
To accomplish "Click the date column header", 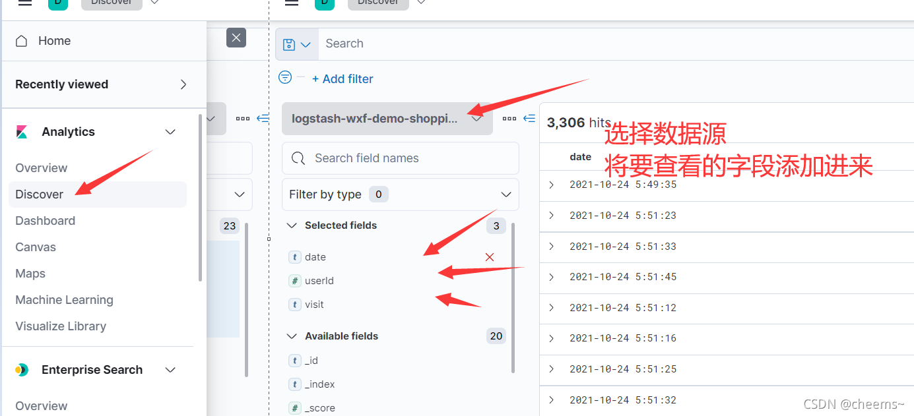I will (x=581, y=157).
